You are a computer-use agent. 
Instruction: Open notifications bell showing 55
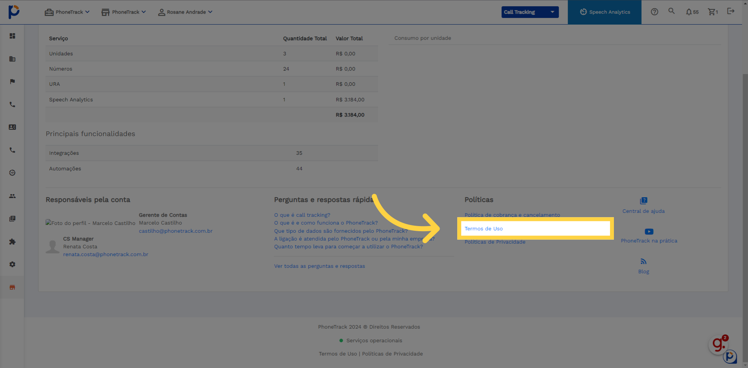pos(692,12)
